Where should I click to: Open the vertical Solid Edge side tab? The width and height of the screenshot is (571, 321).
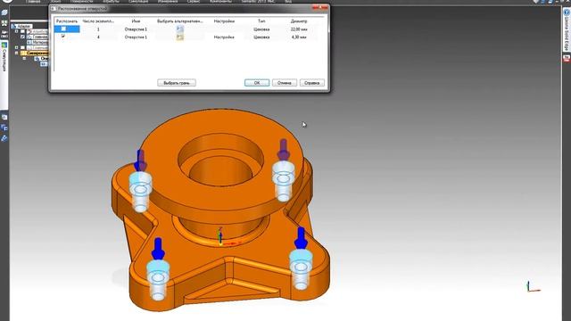(x=567, y=34)
